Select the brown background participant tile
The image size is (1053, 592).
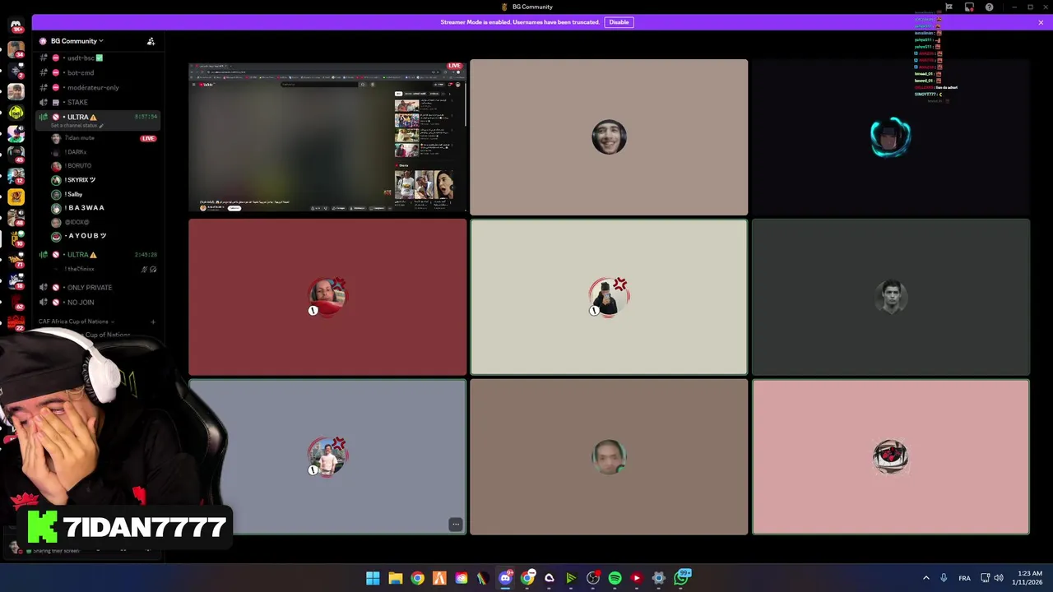pos(609,456)
